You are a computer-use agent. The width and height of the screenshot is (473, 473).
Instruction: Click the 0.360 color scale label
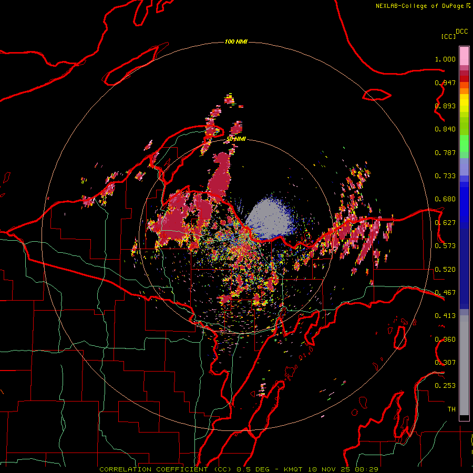(x=445, y=340)
